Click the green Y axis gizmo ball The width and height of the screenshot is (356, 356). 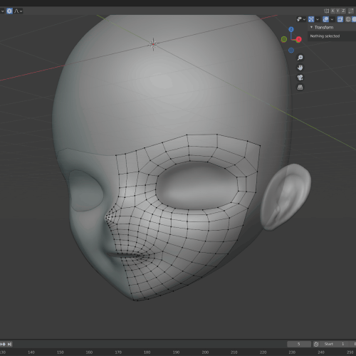pyautogui.click(x=284, y=39)
